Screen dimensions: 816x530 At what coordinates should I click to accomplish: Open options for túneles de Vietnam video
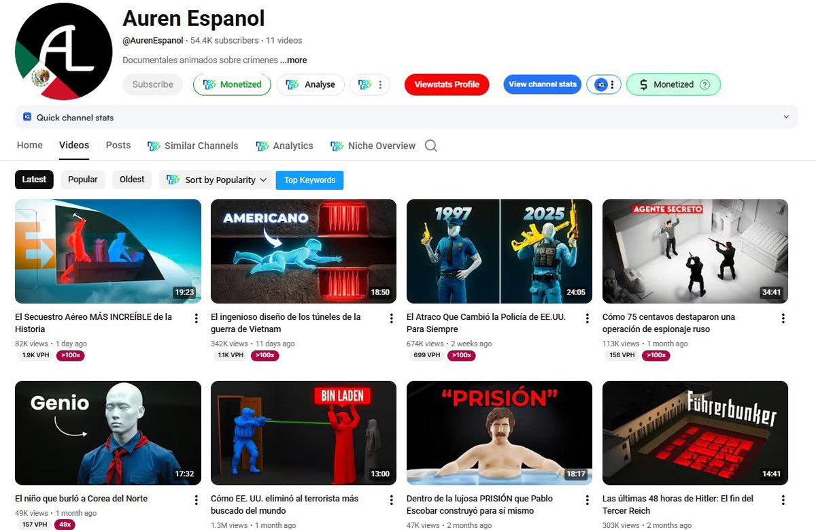pos(391,318)
